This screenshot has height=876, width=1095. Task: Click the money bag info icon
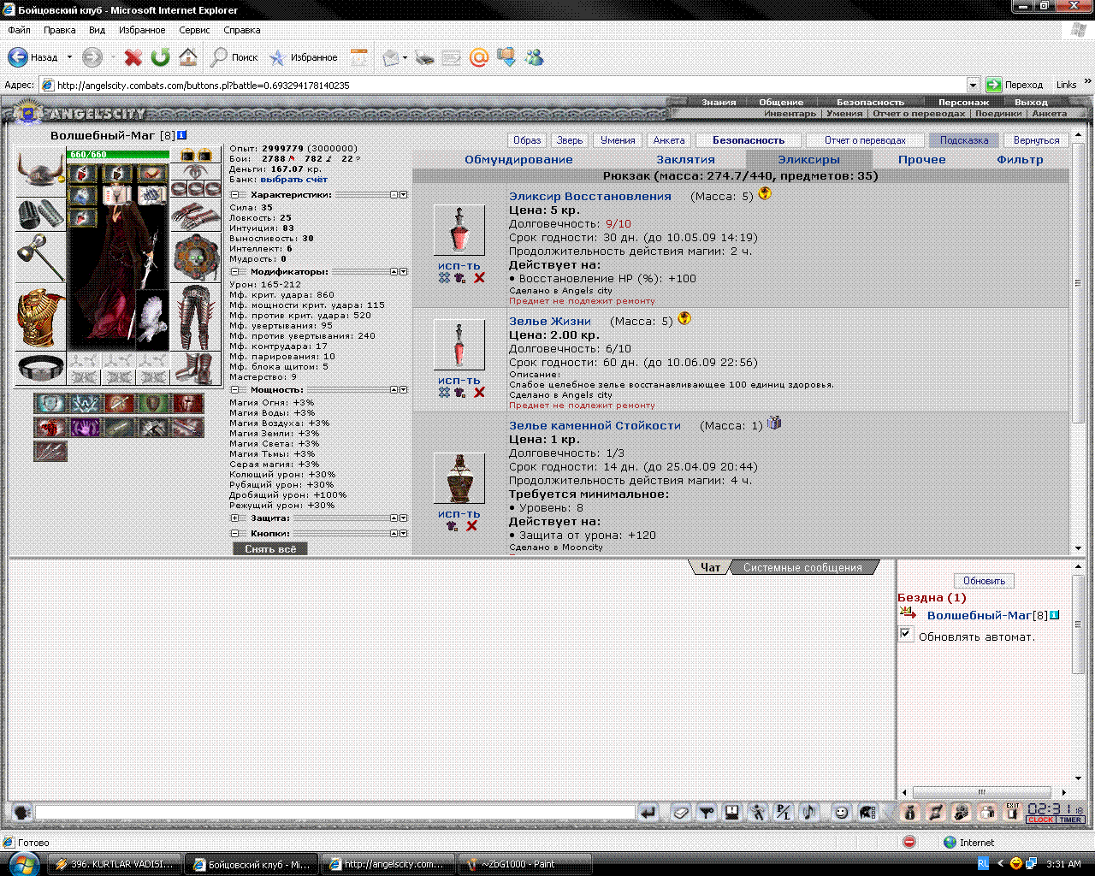click(x=910, y=812)
